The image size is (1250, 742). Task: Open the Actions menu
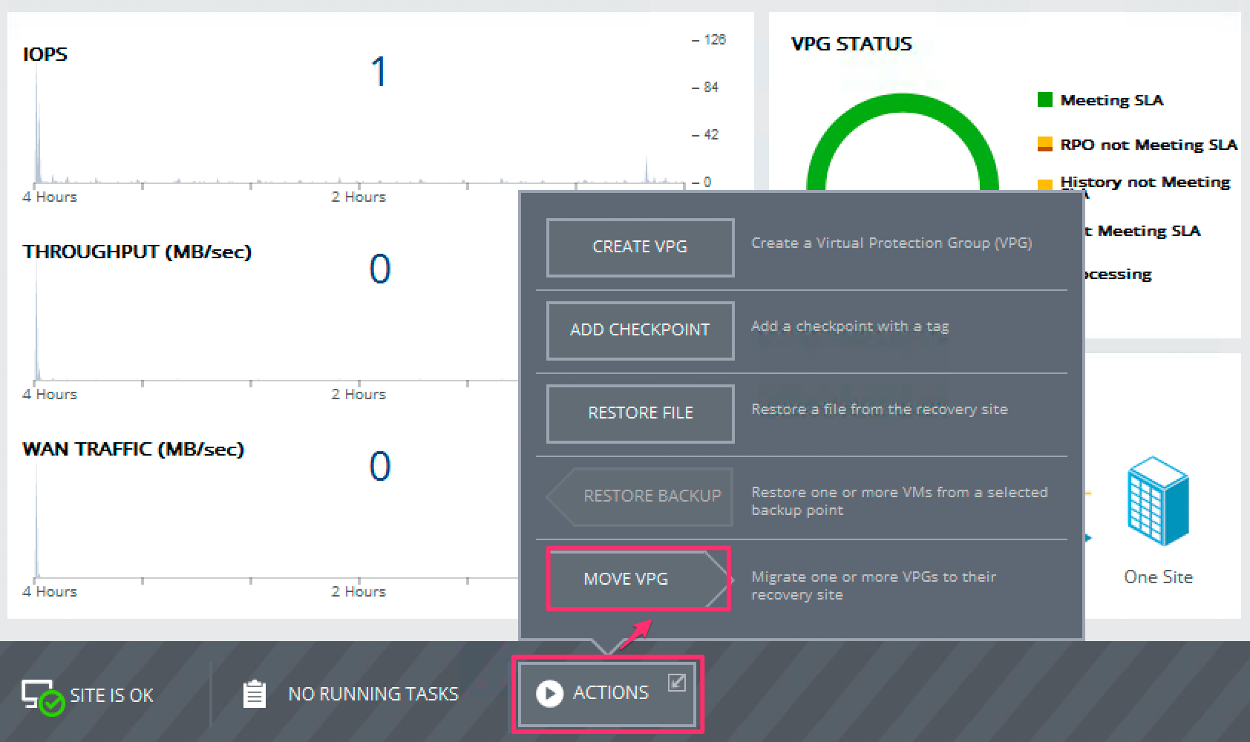click(609, 692)
